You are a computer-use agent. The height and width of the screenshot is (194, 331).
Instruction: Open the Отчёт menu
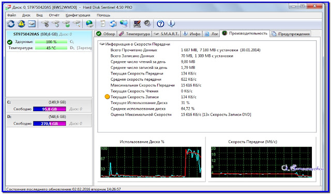tap(54, 15)
